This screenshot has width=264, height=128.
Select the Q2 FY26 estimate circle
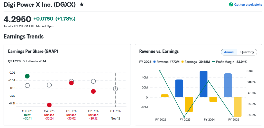93,81
